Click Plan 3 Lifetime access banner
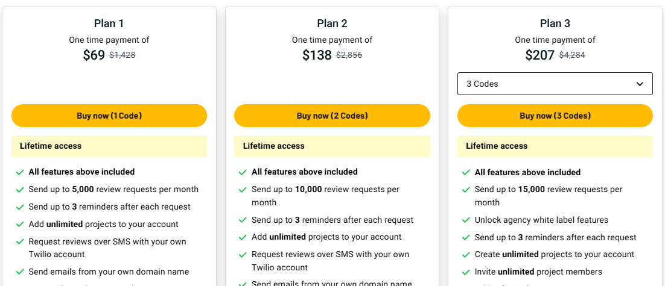This screenshot has width=665, height=286. (x=555, y=146)
